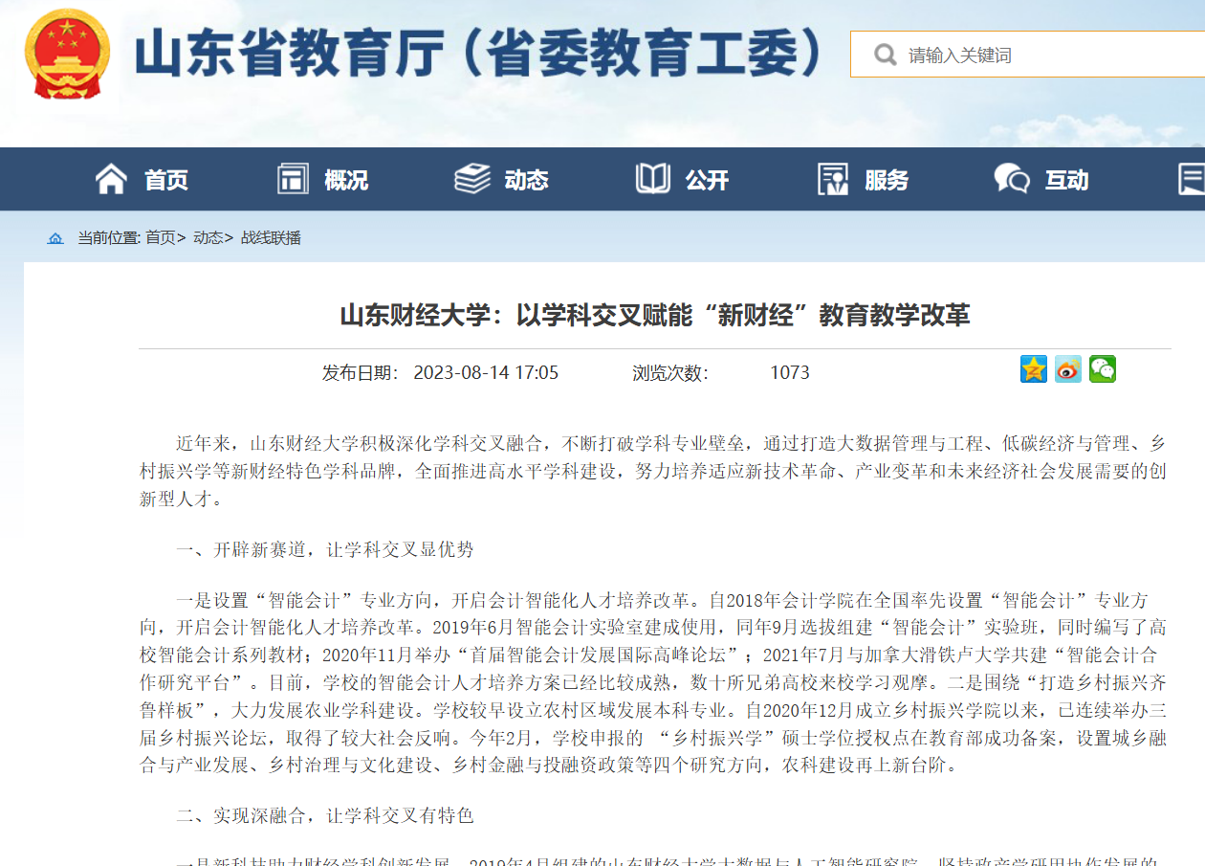Click the 浏览次数 label
The height and width of the screenshot is (866, 1205).
click(670, 372)
